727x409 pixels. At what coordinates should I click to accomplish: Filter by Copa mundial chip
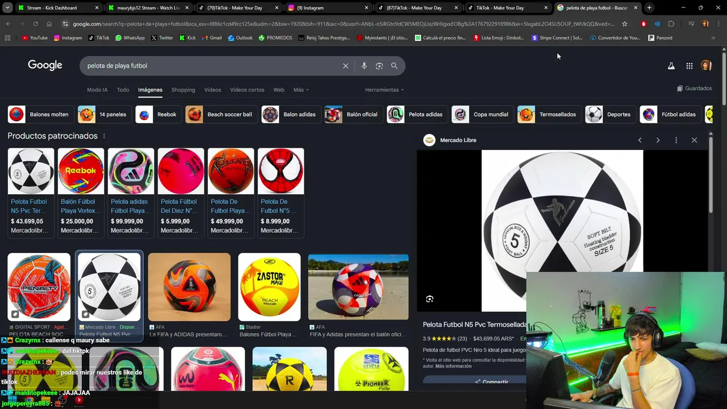pyautogui.click(x=482, y=114)
